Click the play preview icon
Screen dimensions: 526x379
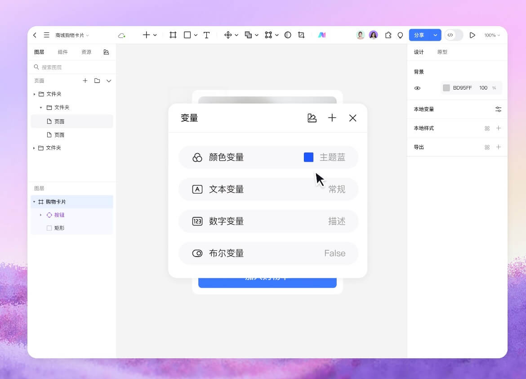click(472, 35)
